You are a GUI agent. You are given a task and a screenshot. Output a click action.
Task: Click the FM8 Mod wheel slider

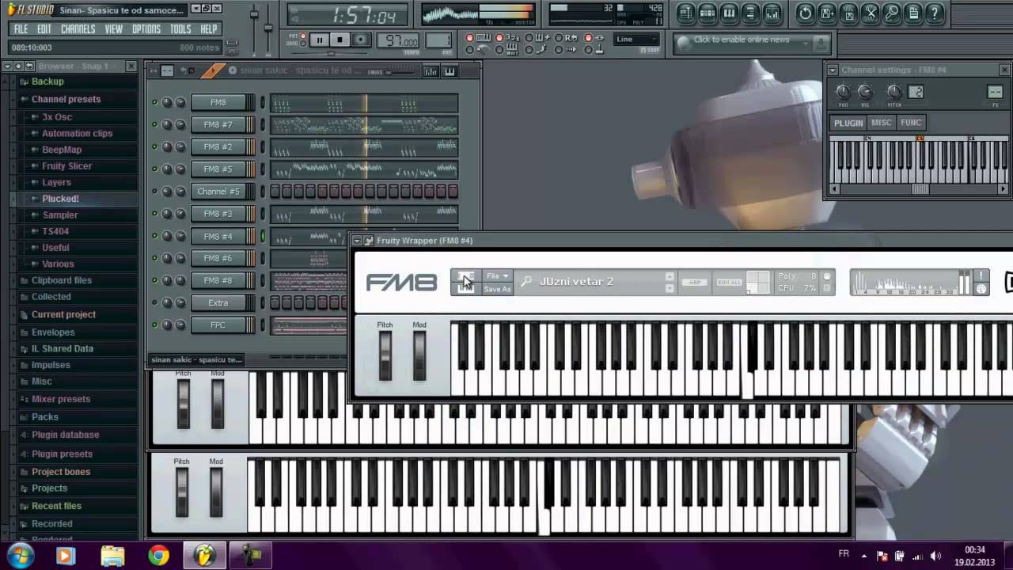click(419, 355)
